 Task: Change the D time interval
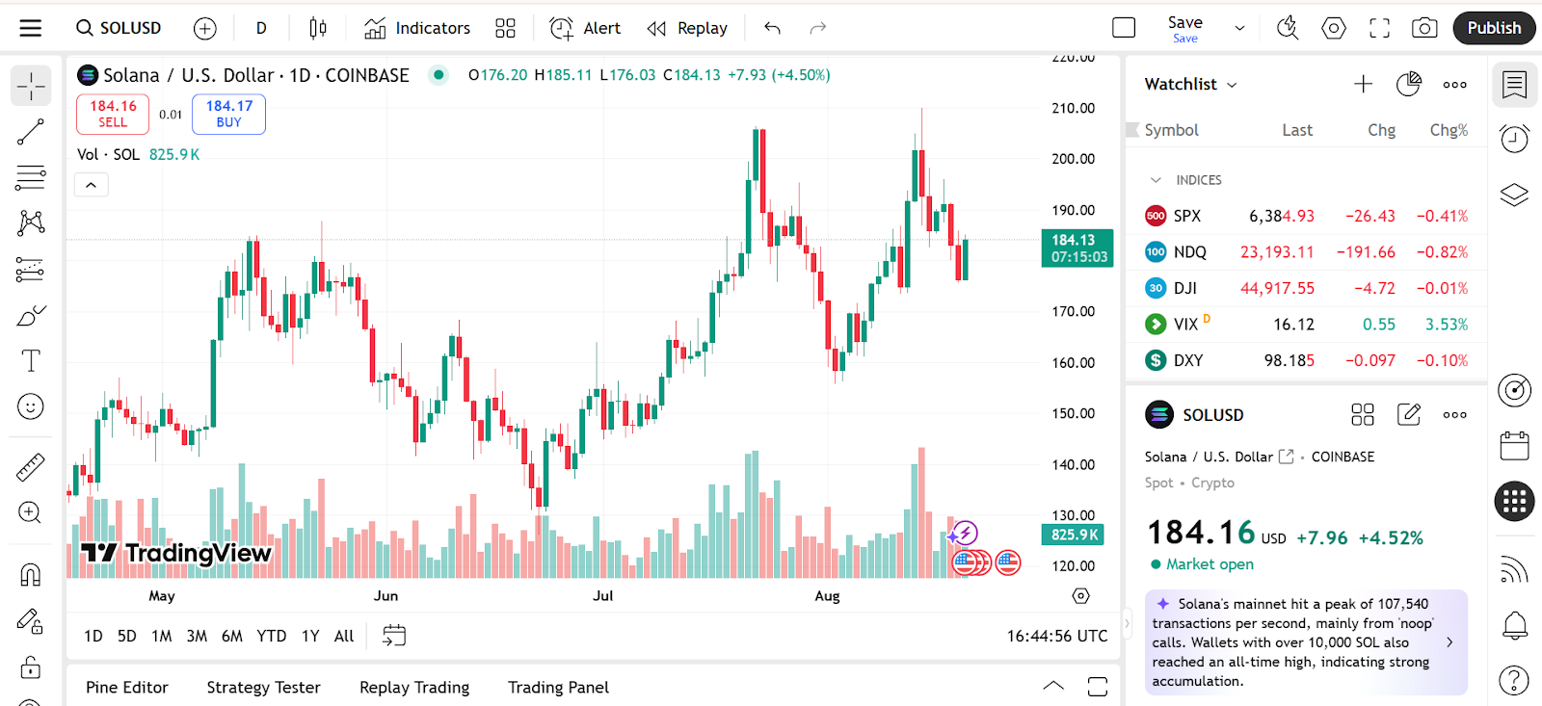pos(261,28)
